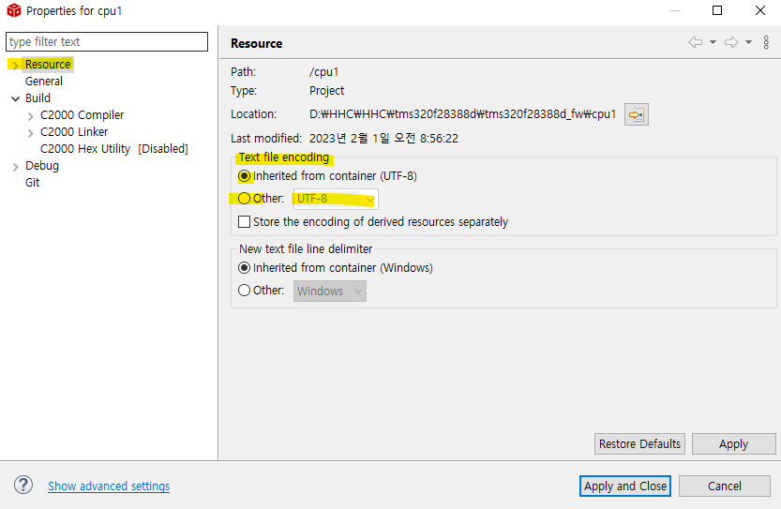This screenshot has width=781, height=509.
Task: Click the Type value Project
Action: point(326,91)
